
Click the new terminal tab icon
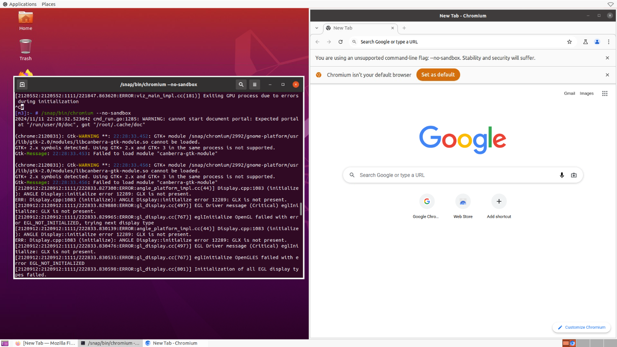22,85
